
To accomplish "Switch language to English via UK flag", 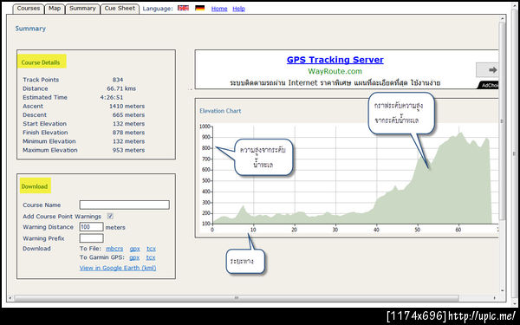I will tap(183, 8).
